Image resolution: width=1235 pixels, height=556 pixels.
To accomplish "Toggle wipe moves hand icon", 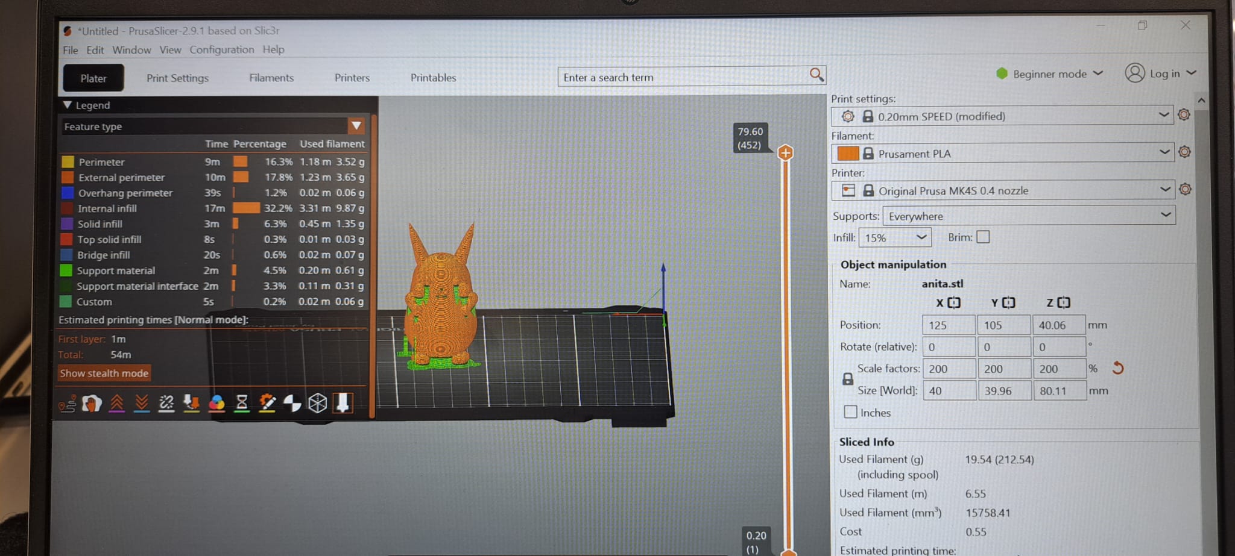I will (92, 404).
